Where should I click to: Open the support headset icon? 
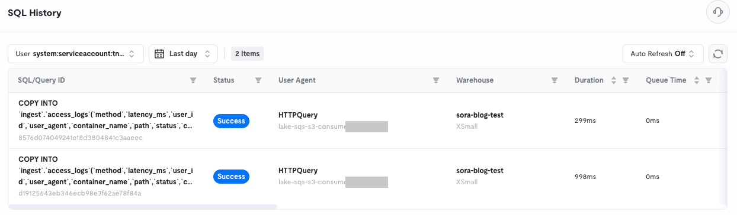click(x=718, y=12)
